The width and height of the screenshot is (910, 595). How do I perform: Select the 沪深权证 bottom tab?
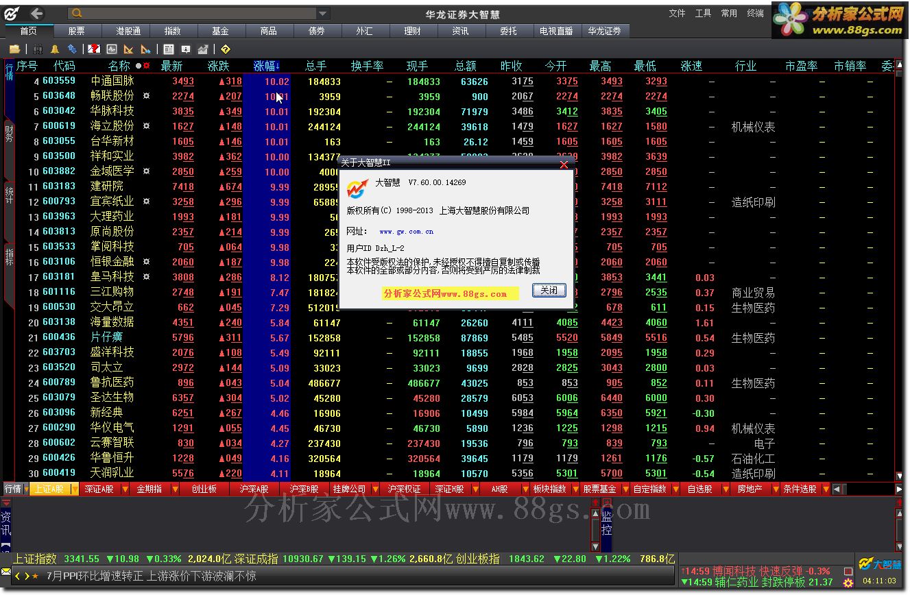[x=404, y=489]
